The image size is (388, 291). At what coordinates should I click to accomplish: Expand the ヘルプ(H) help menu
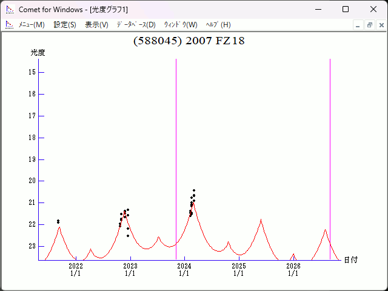pyautogui.click(x=218, y=25)
